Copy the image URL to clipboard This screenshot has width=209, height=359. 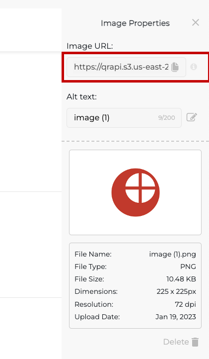point(175,67)
